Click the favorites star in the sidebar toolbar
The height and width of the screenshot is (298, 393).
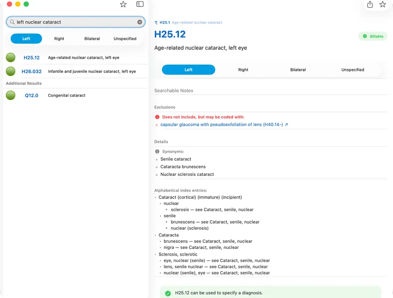[x=123, y=4]
